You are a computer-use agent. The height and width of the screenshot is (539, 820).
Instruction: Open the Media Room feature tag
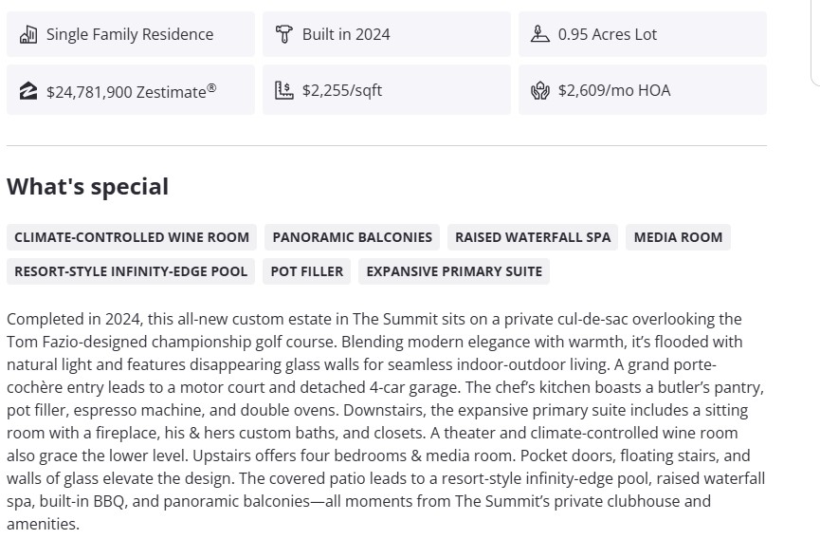(678, 237)
